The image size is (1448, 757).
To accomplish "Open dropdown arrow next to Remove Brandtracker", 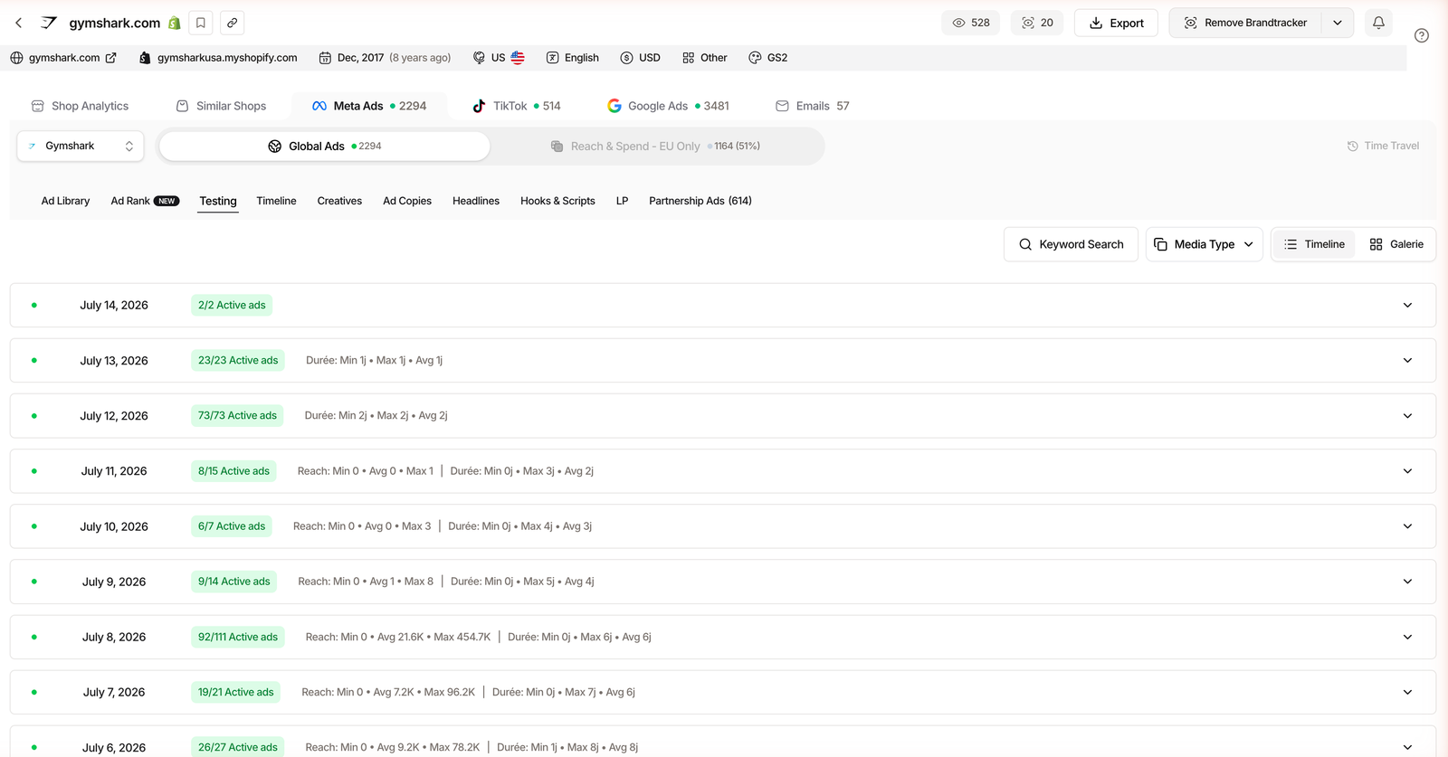I will point(1338,23).
